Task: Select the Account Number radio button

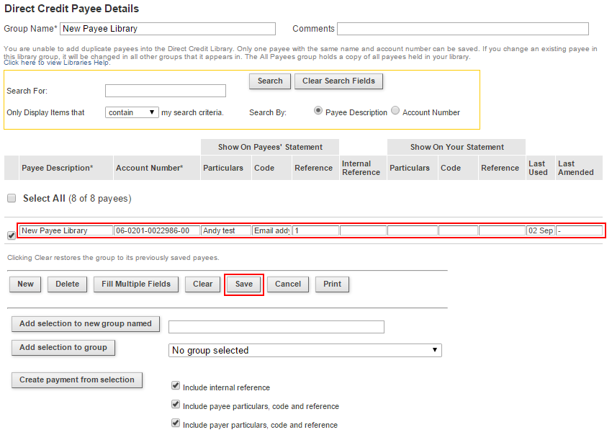Action: pyautogui.click(x=395, y=111)
